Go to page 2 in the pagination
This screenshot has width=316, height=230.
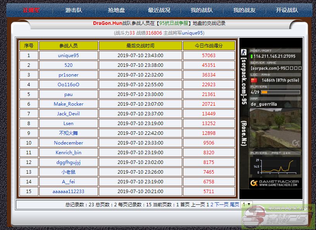coord(212,204)
